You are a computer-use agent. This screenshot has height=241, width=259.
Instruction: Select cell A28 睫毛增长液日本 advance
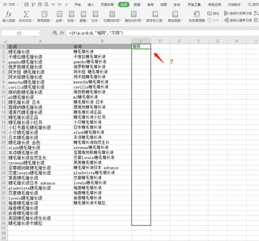[x=40, y=183]
